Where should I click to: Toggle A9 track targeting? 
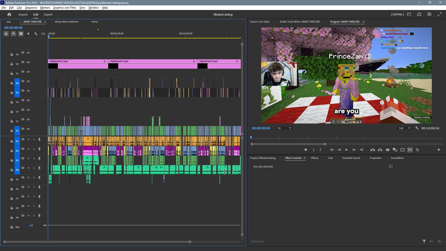17,218
